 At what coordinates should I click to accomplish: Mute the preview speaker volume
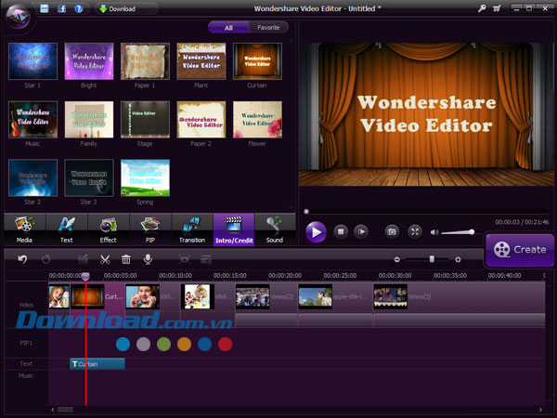pos(434,231)
